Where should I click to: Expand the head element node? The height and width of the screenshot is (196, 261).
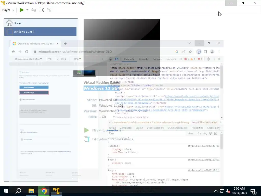pos(112,82)
